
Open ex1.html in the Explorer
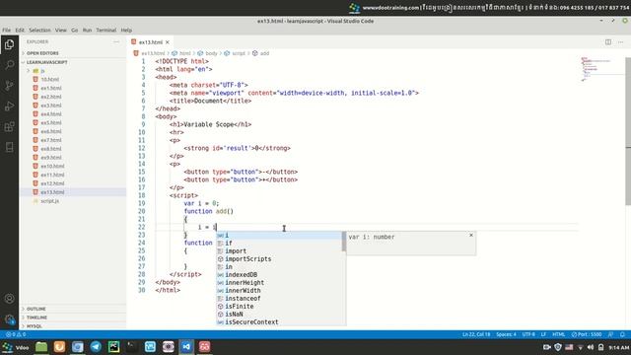tap(51, 88)
